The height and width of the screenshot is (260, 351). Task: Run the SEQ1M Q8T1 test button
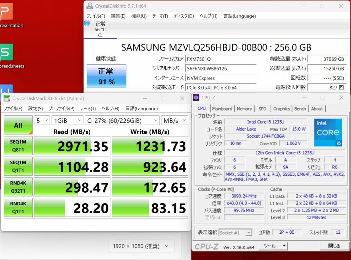[18, 146]
